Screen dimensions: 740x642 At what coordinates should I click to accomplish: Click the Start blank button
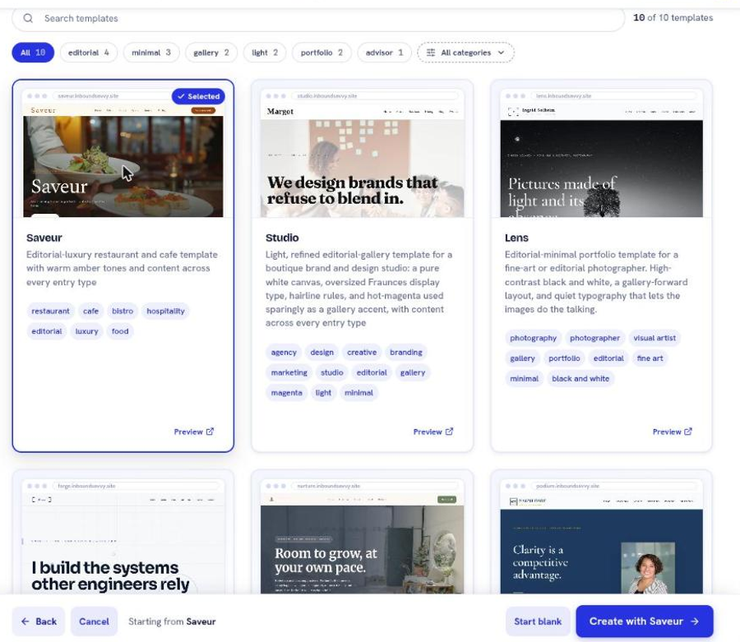tap(538, 621)
